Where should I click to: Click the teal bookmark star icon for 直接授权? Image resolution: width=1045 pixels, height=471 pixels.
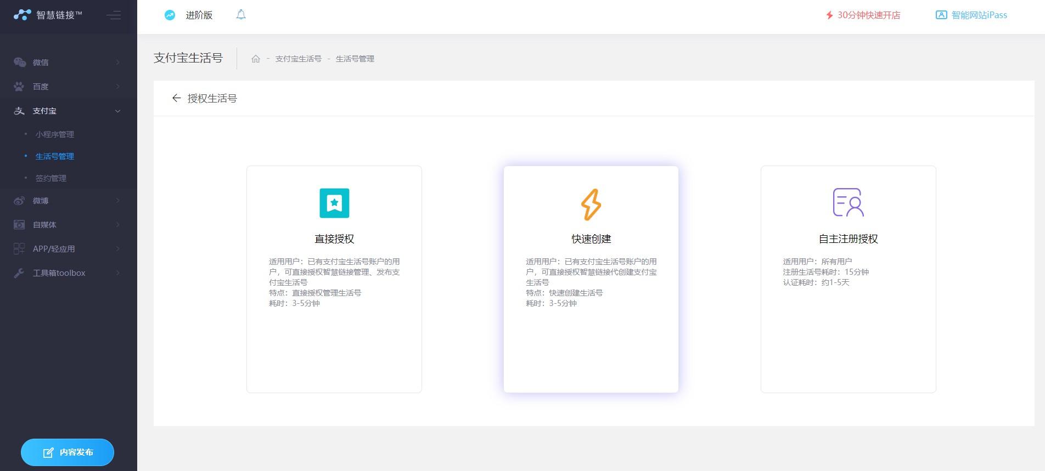[334, 203]
